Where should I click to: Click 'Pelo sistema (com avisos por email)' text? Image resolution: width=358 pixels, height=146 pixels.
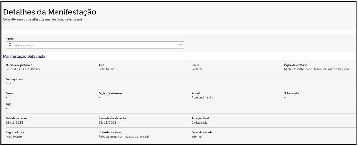(123, 136)
